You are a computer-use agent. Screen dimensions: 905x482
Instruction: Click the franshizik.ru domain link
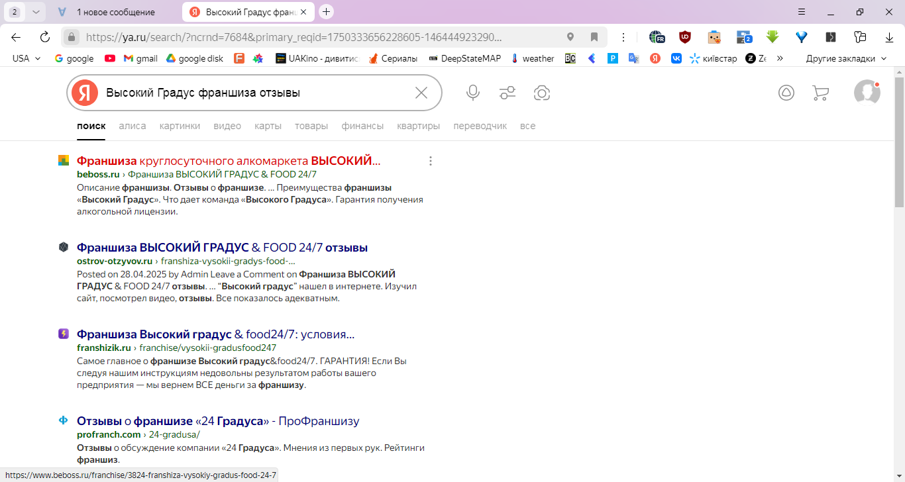(104, 348)
